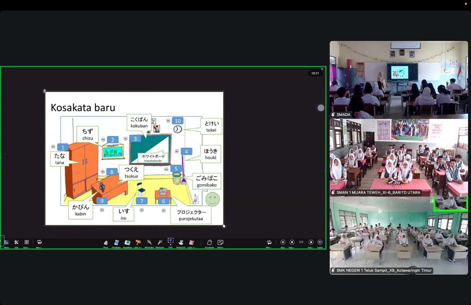471x305 pixels.
Task: Click the Membuka undo arrow
Action: tap(149, 243)
